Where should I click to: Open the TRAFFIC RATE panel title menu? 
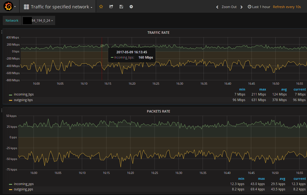point(158,33)
